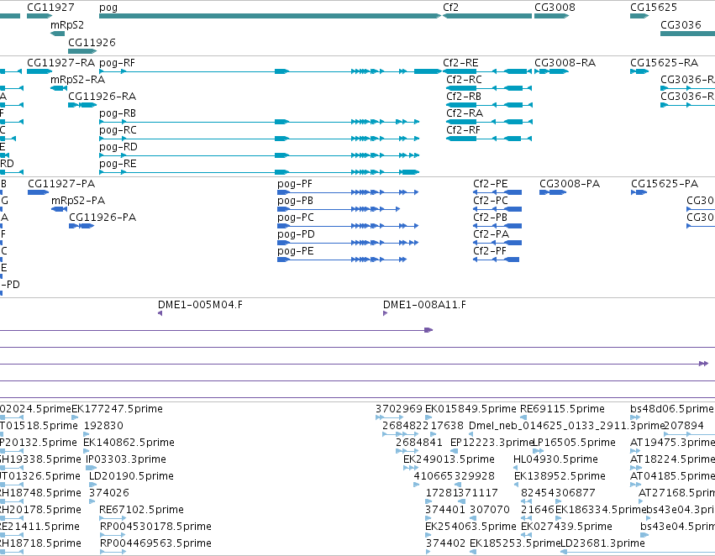Click protein feature pog-PB
This screenshot has height=556, width=715.
click(339, 209)
